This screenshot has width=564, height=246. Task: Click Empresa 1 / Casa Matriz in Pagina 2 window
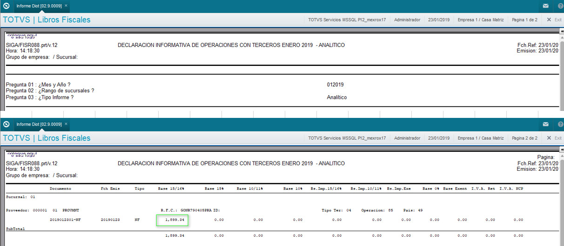click(x=481, y=138)
